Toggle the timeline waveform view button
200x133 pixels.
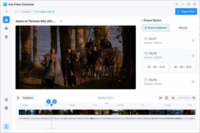166,98
